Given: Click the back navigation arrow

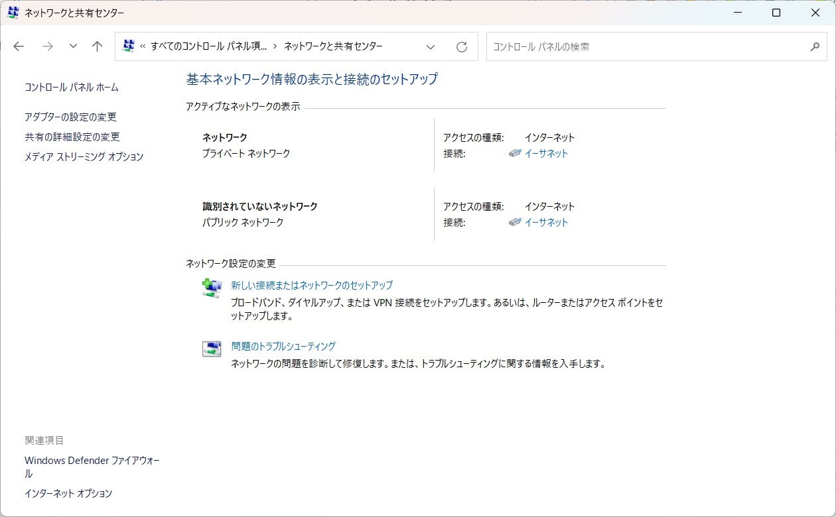Looking at the screenshot, I should click(x=19, y=46).
